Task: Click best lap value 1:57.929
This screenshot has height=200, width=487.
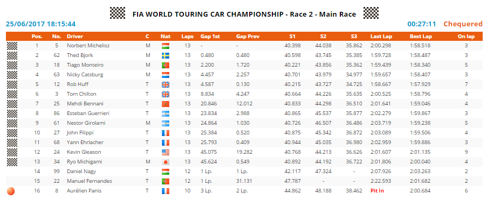Action: pyautogui.click(x=420, y=84)
